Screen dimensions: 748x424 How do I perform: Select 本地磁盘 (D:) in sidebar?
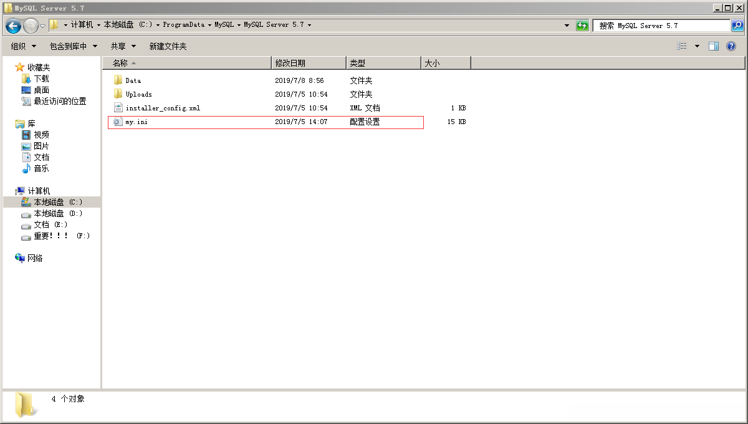click(x=58, y=214)
